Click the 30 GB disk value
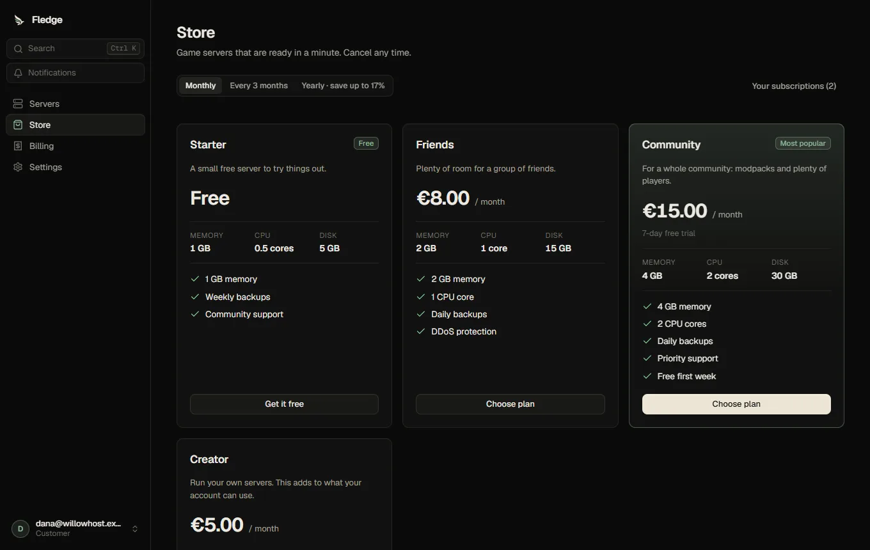This screenshot has width=870, height=550. point(784,276)
